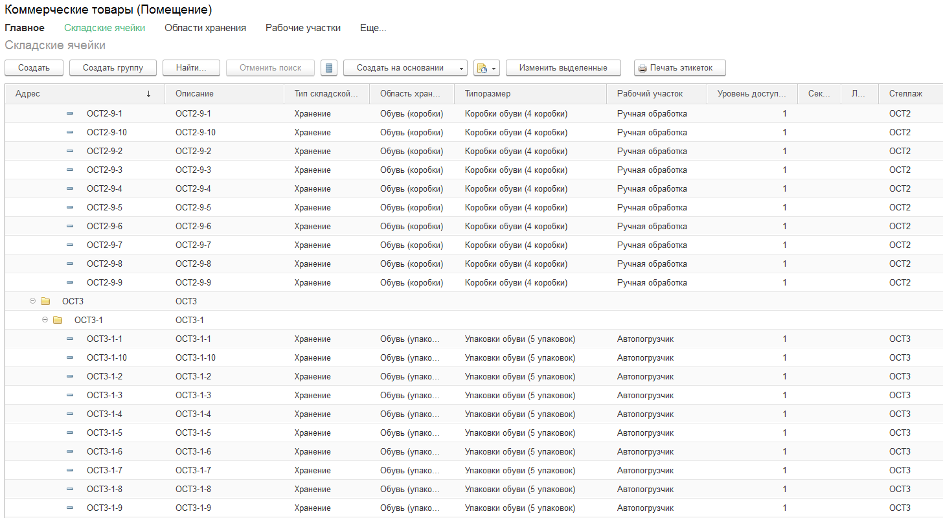Click Ручная обработка in the ОСТ2-9-1 row

(652, 114)
